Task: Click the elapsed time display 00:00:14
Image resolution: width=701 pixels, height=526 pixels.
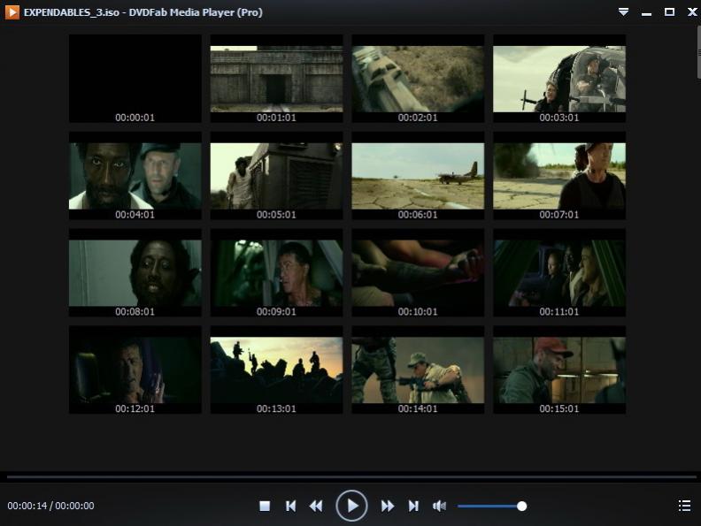Action: (x=27, y=506)
